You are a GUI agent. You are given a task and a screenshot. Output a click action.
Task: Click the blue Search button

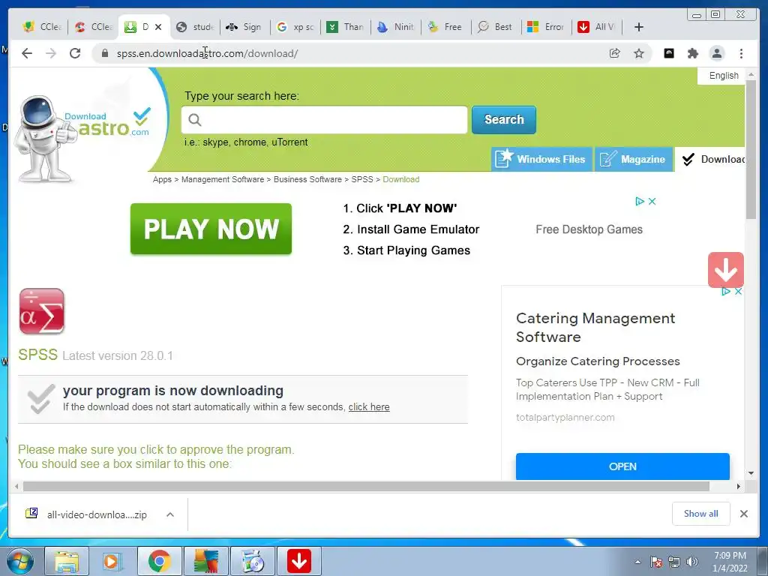coord(503,119)
